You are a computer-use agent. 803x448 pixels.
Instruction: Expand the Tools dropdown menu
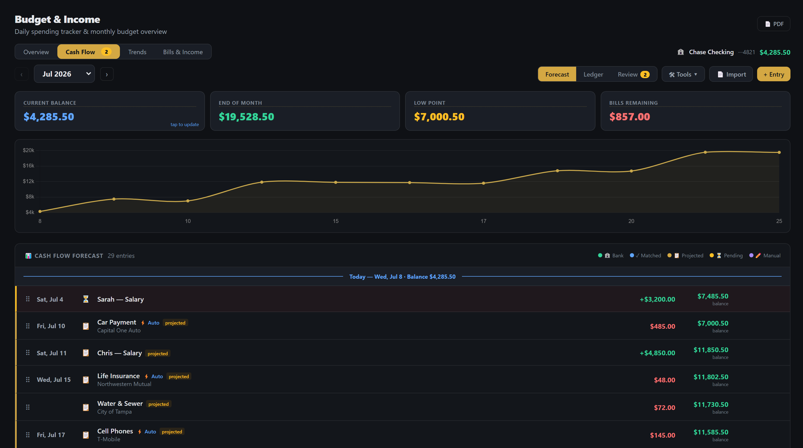pos(683,74)
